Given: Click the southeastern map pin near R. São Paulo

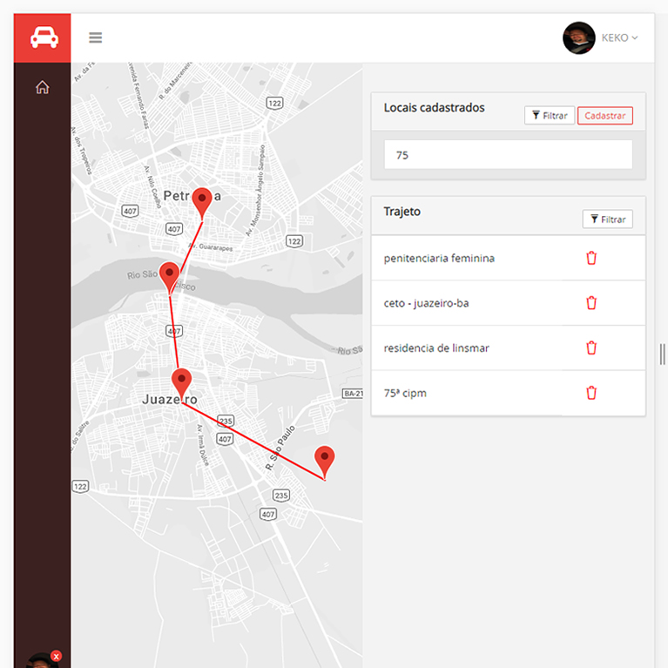Looking at the screenshot, I should (324, 459).
